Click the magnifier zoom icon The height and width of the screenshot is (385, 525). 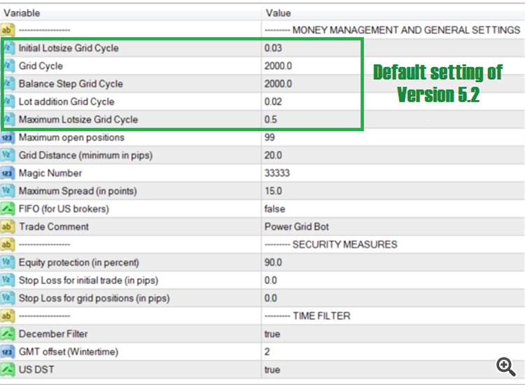(x=506, y=367)
